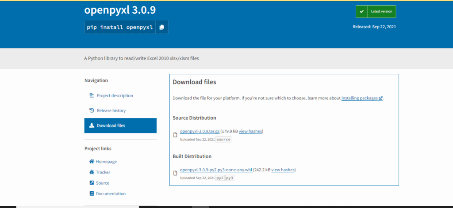This screenshot has height=208, width=453.
Task: View hashes for the tar.gz source distribution
Action: [251, 131]
